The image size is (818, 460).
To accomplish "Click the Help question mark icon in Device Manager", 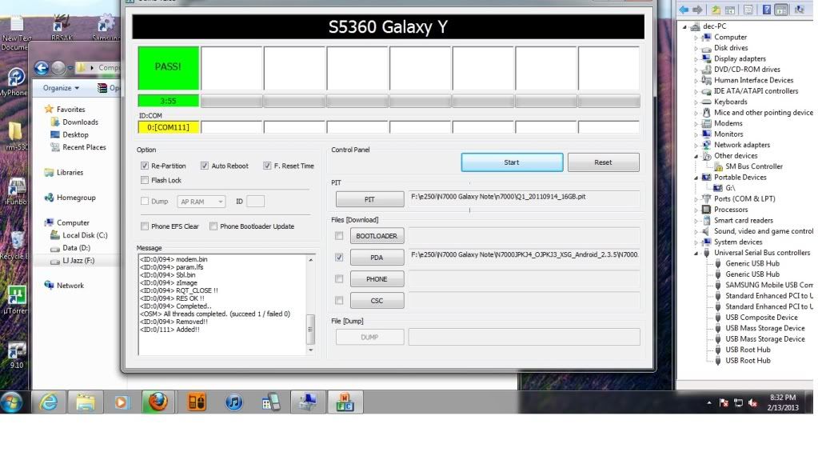I will (766, 10).
